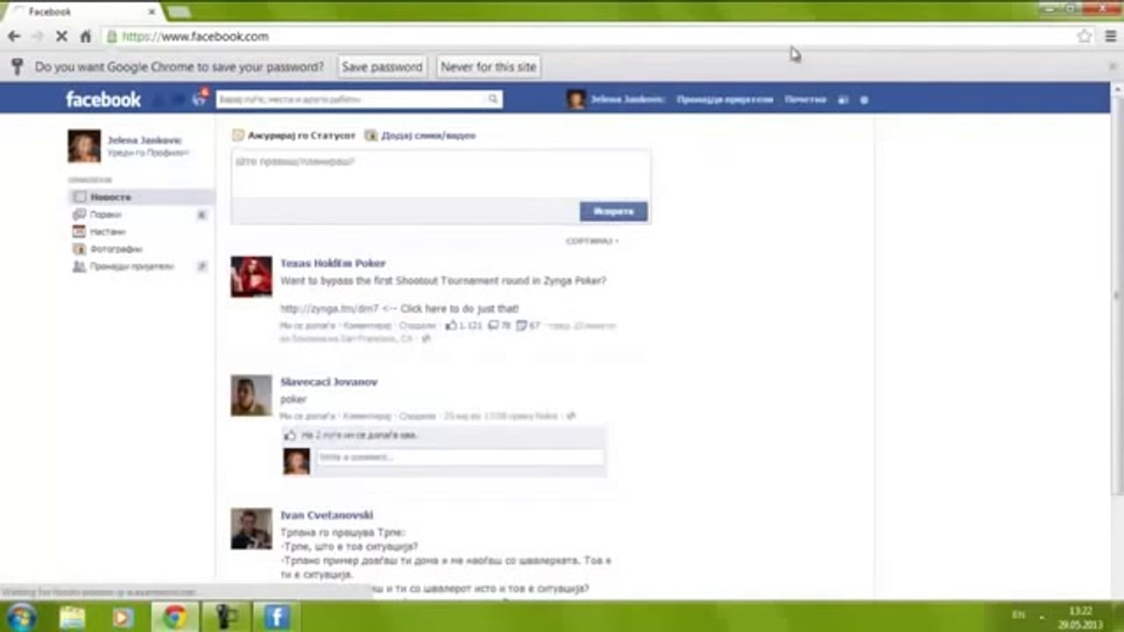Click the comments count icon on poker post

(494, 326)
